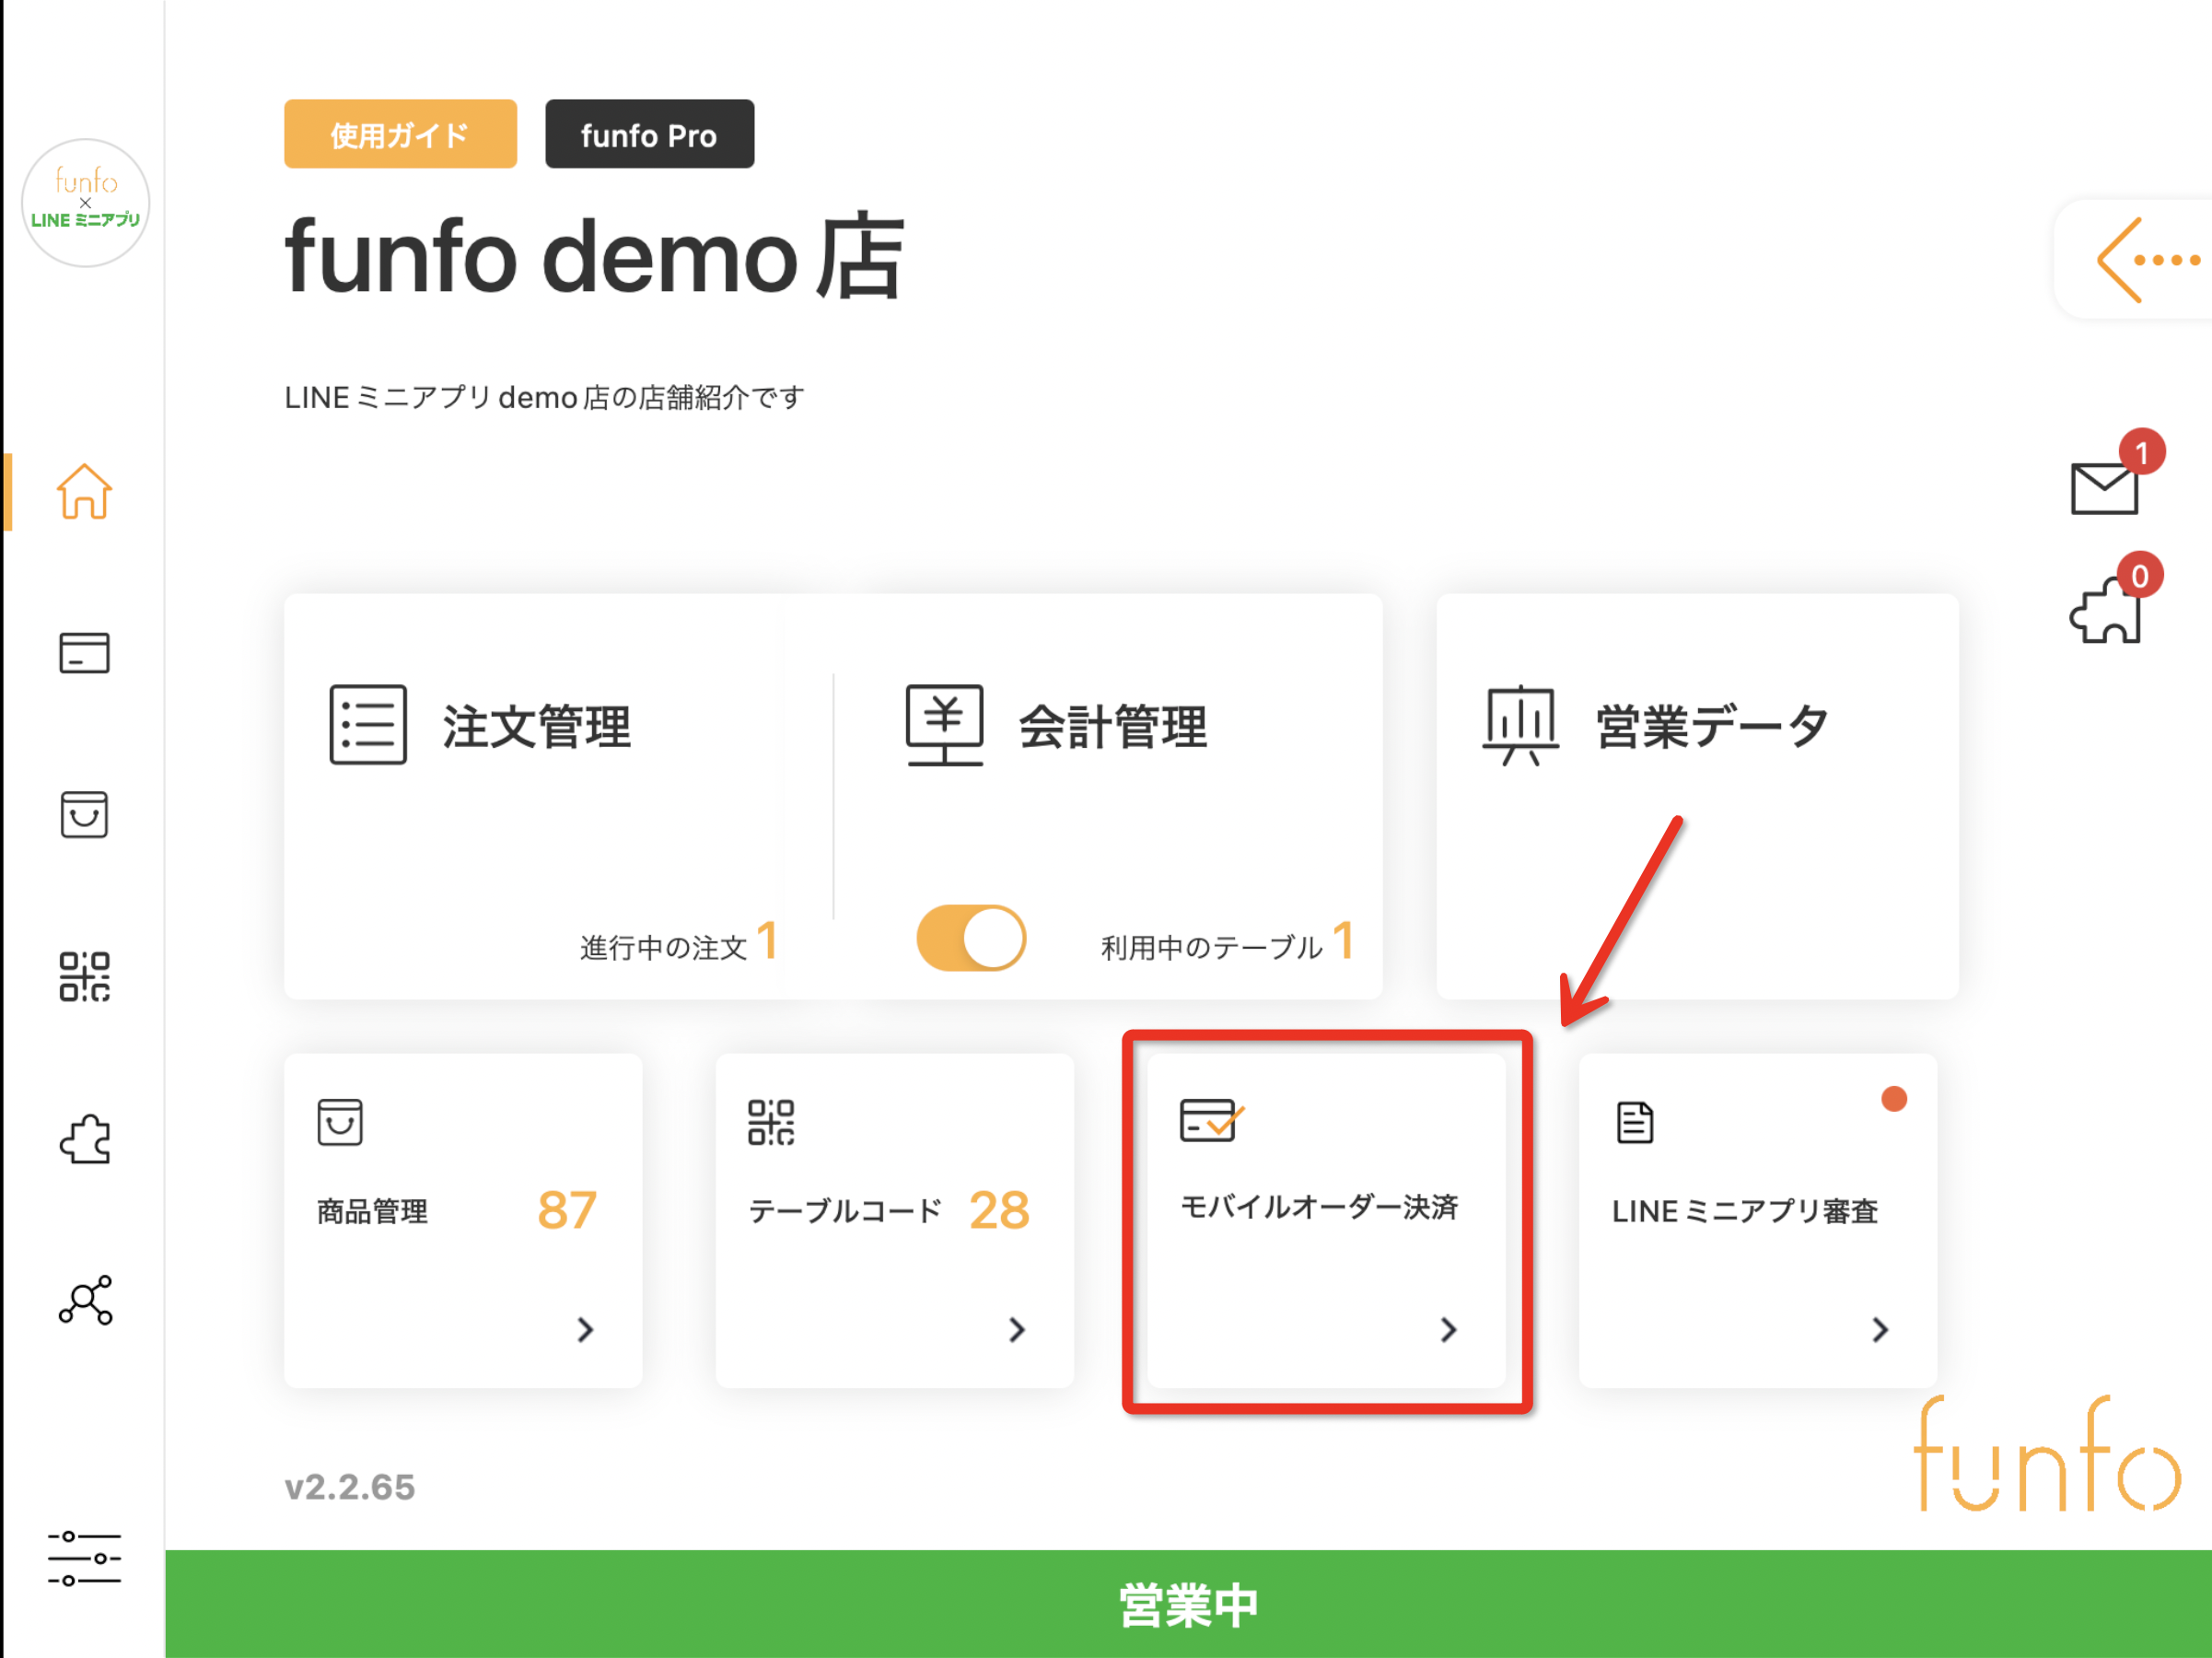Screen dimensions: 2212x1658
Task: Click the 注文管理 list icon
Action: pyautogui.click(x=368, y=725)
